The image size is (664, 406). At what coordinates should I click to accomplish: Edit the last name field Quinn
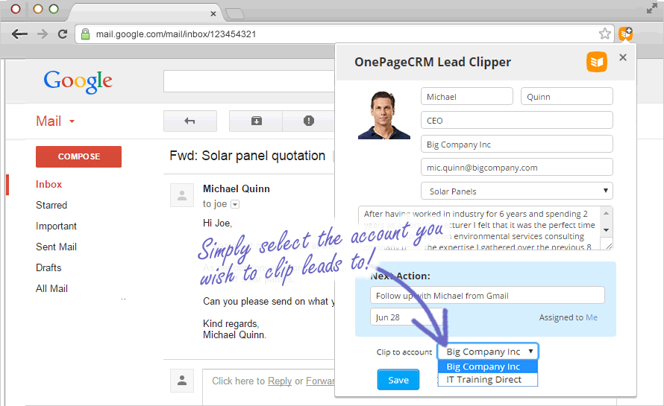(566, 96)
